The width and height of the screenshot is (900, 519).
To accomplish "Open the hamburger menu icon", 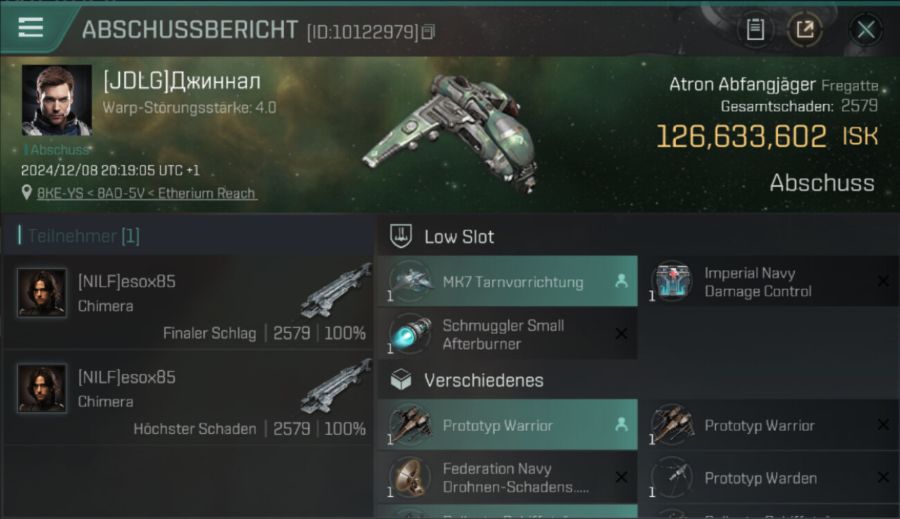I will pyautogui.click(x=30, y=27).
